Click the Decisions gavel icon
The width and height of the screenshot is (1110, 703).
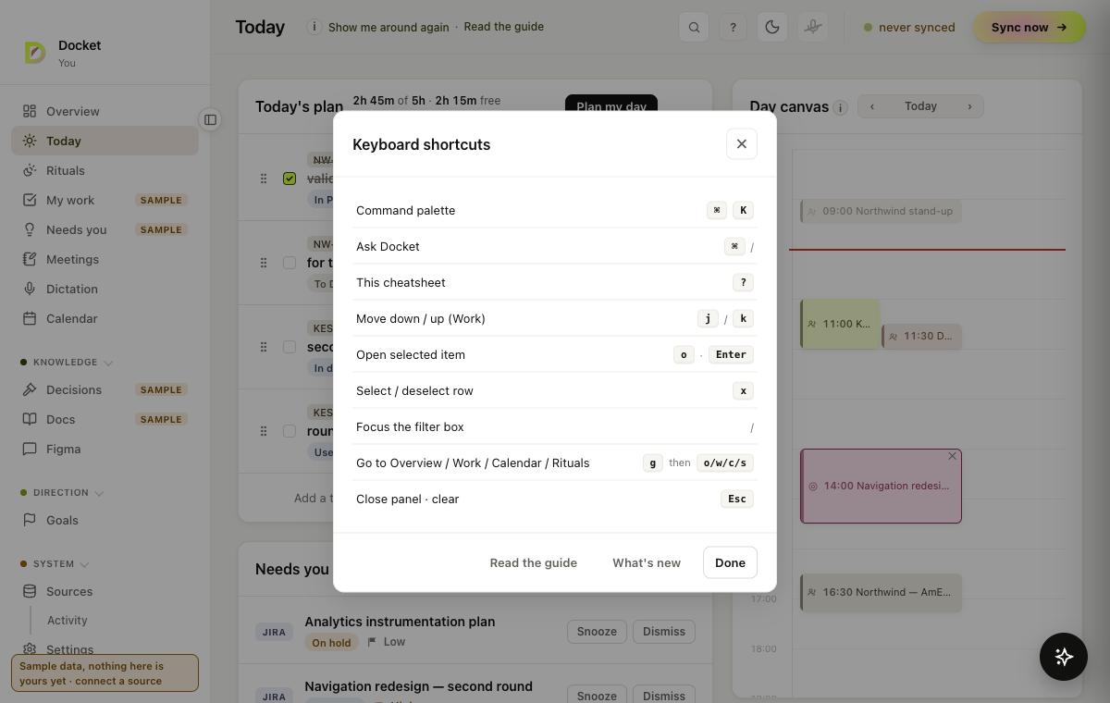[30, 389]
